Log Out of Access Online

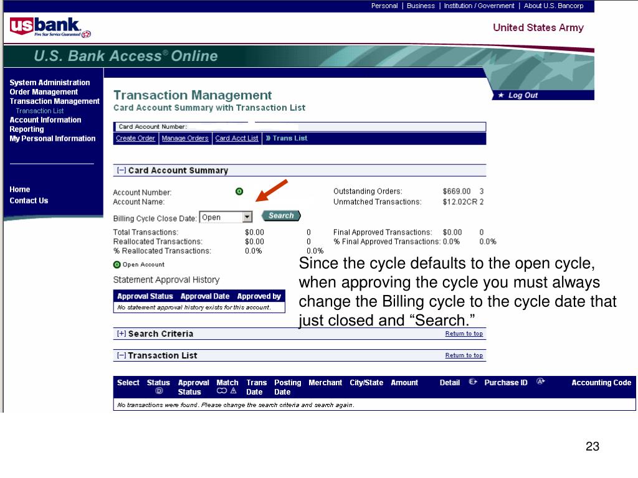coord(523,95)
